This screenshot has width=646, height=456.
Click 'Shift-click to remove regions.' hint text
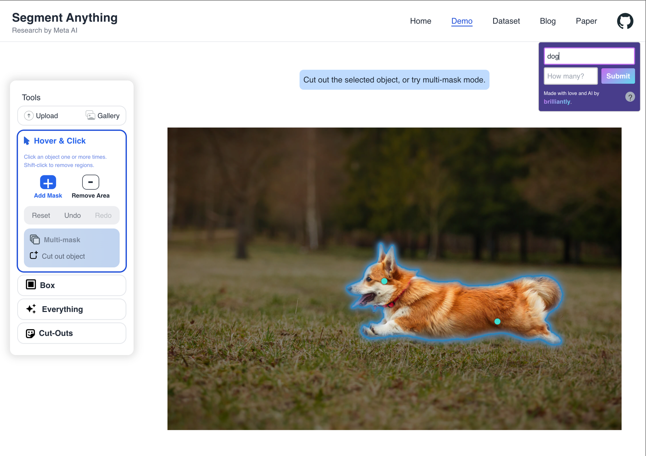tap(59, 165)
